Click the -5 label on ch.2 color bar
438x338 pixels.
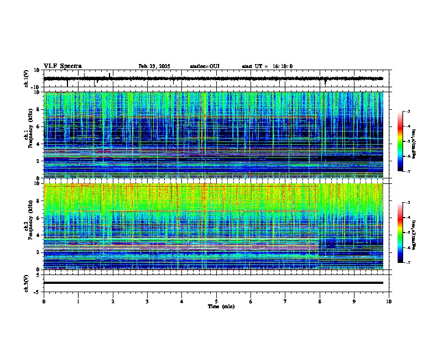point(408,233)
